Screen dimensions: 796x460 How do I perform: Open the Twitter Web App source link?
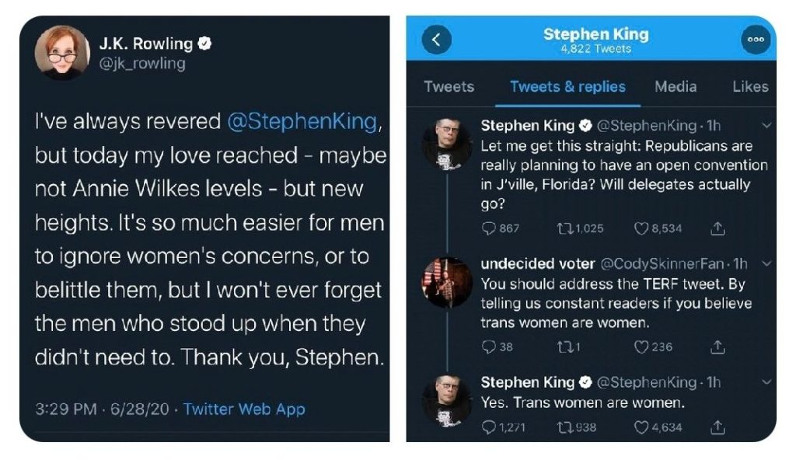244,409
